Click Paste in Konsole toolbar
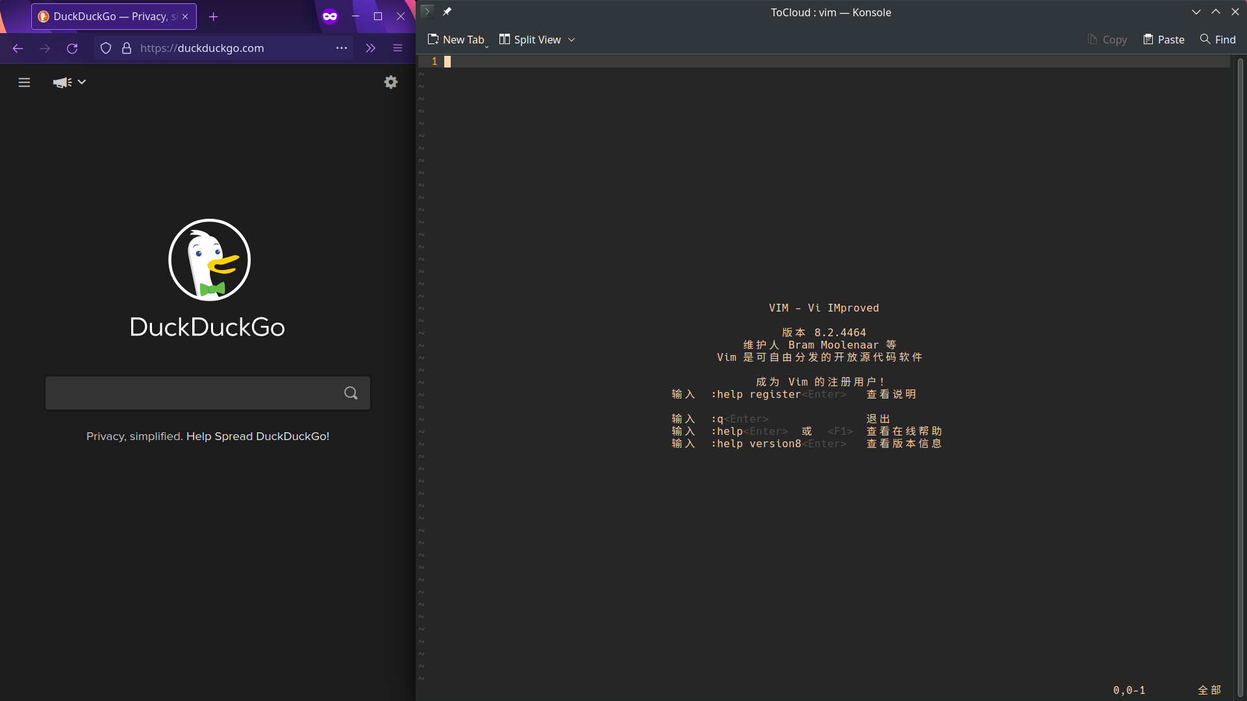This screenshot has width=1247, height=701. [1164, 40]
